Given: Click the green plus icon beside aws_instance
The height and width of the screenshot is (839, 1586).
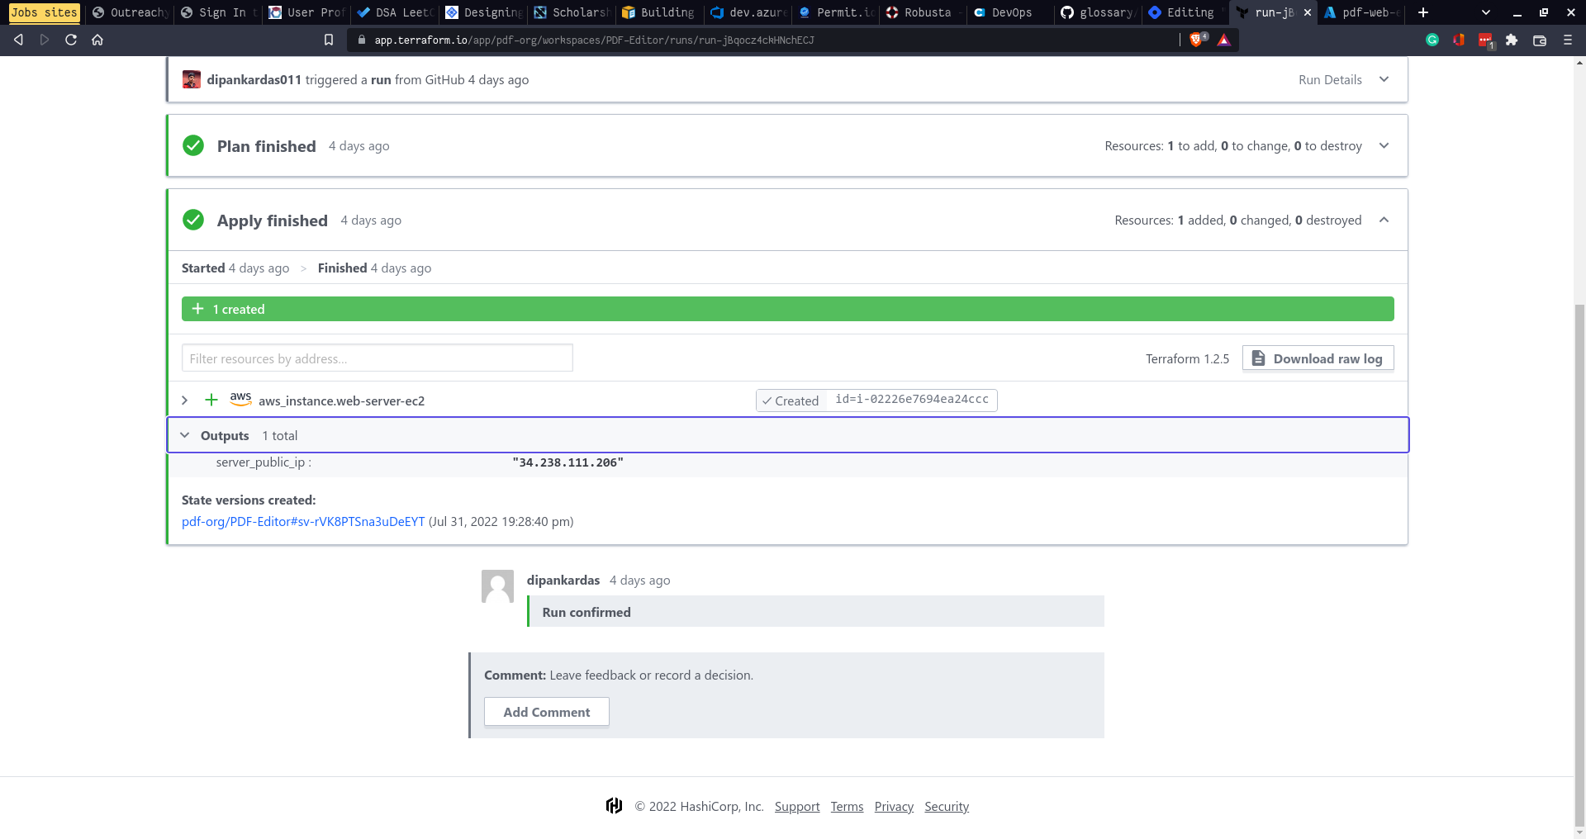Looking at the screenshot, I should (211, 400).
